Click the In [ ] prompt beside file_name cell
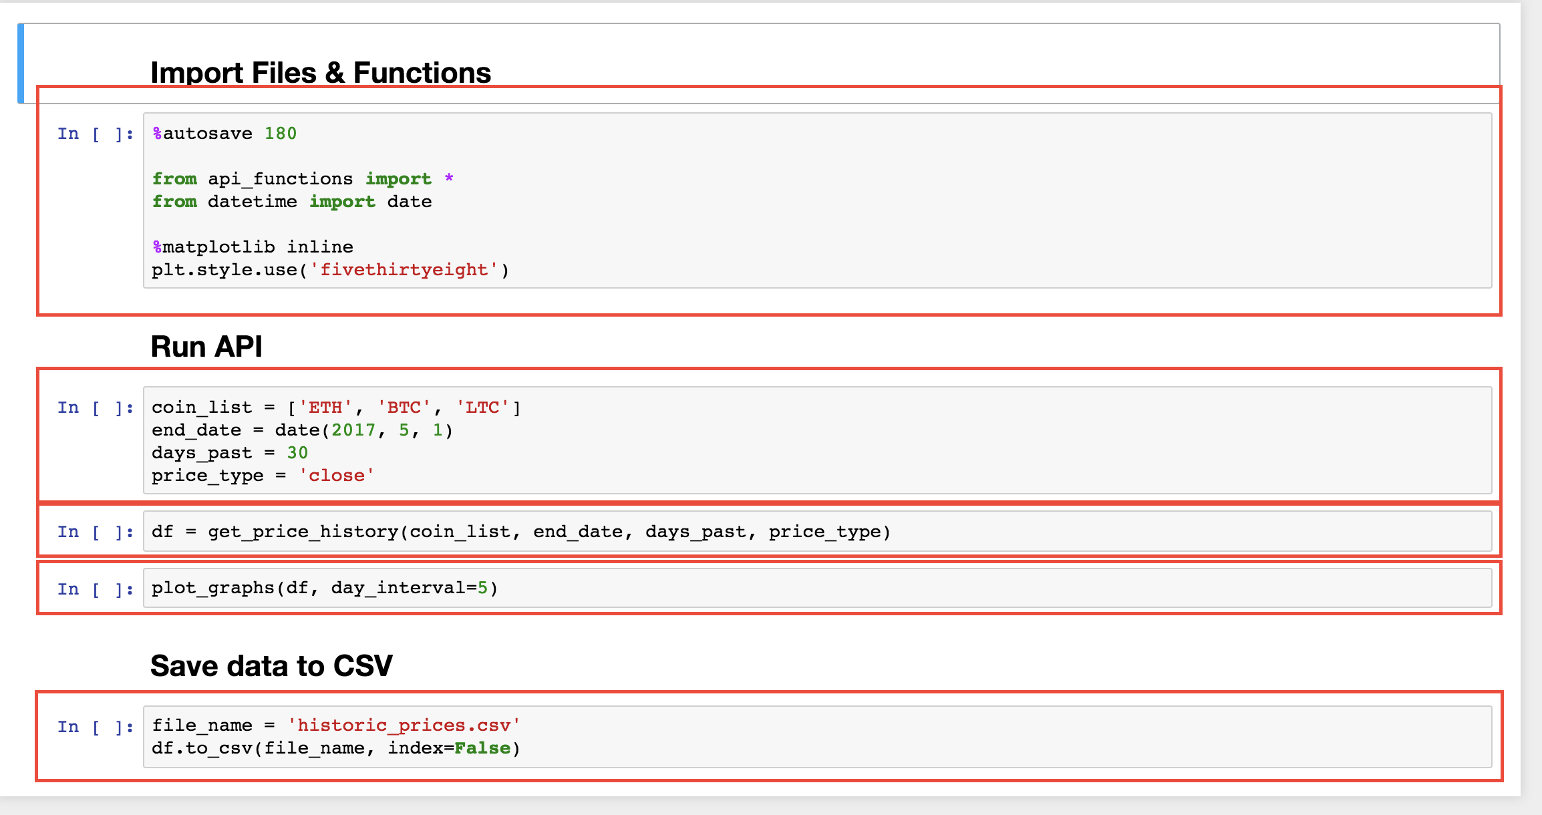Viewport: 1542px width, 815px height. point(96,727)
